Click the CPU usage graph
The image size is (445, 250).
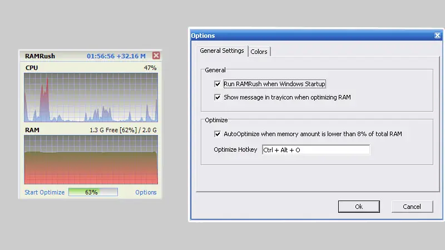click(x=91, y=97)
